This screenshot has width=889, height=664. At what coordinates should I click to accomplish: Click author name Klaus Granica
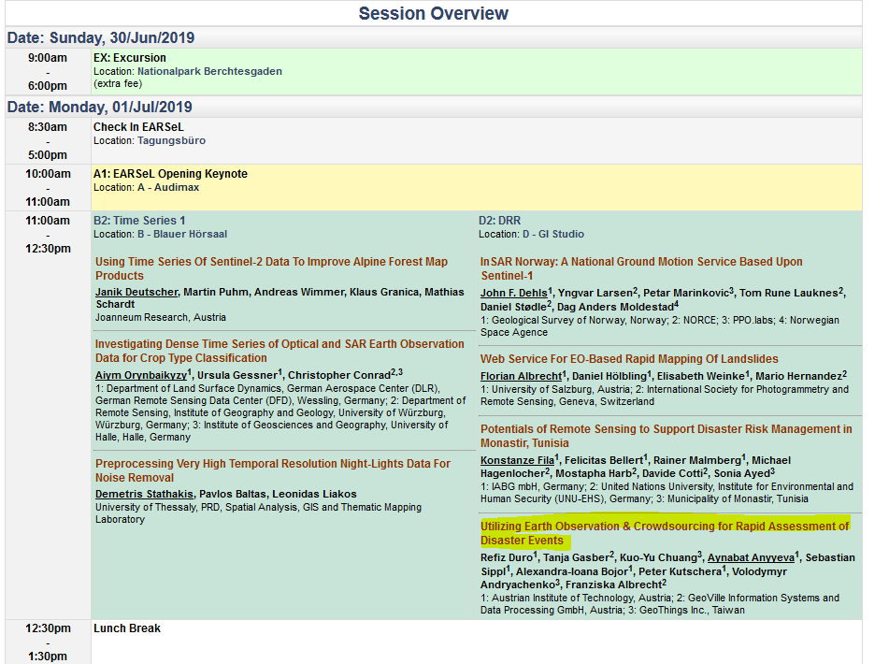(384, 292)
